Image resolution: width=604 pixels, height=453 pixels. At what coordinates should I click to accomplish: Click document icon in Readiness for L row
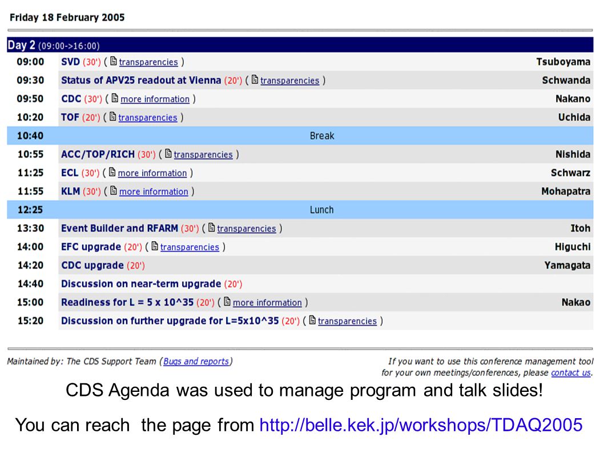click(x=227, y=302)
